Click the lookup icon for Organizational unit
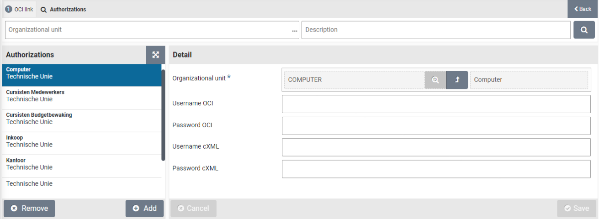 435,80
